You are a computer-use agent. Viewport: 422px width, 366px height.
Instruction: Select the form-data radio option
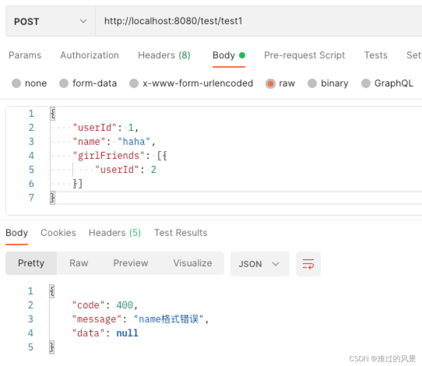point(64,83)
